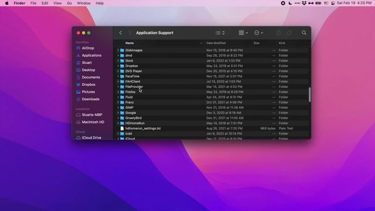
Task: Click the hdhomerun_settings.txt document icon
Action: 122,128
